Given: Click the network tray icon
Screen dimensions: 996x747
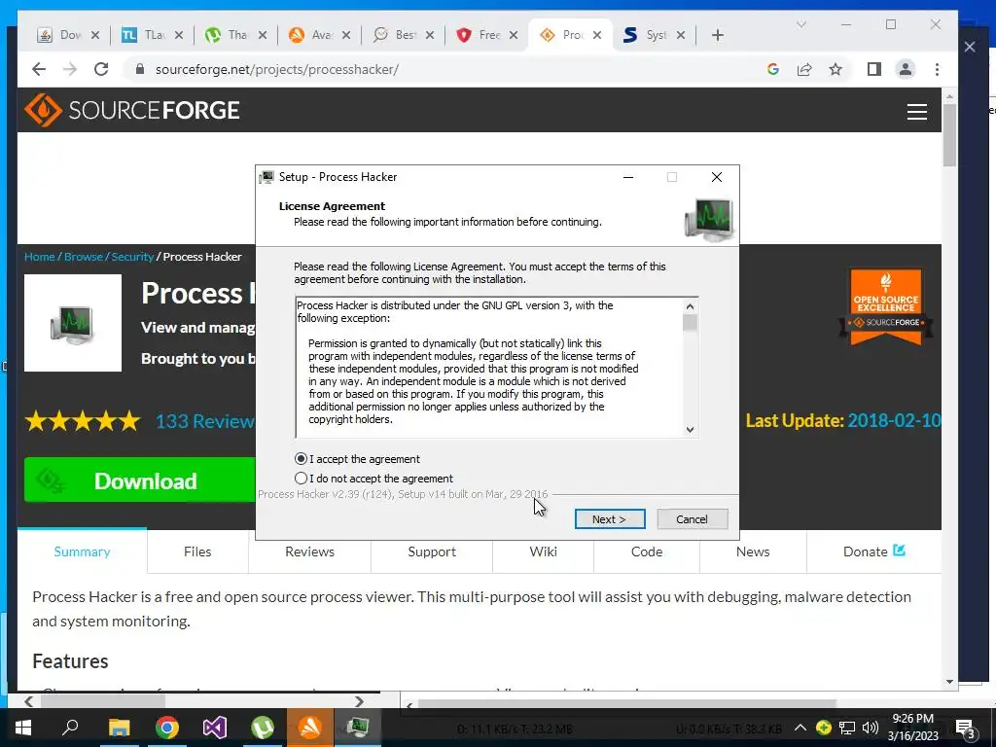Looking at the screenshot, I should [847, 728].
